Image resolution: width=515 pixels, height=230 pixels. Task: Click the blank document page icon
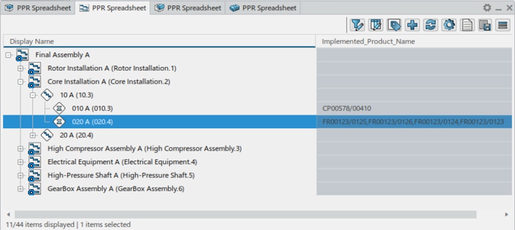467,25
